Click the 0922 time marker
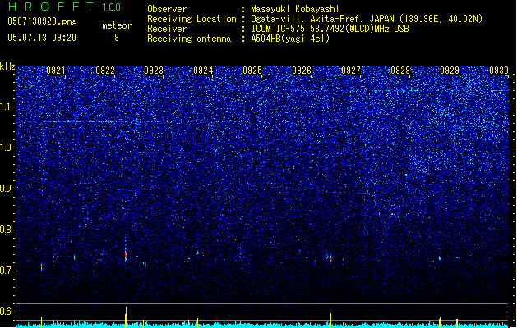Viewport: 517px width, 328px height. 105,70
